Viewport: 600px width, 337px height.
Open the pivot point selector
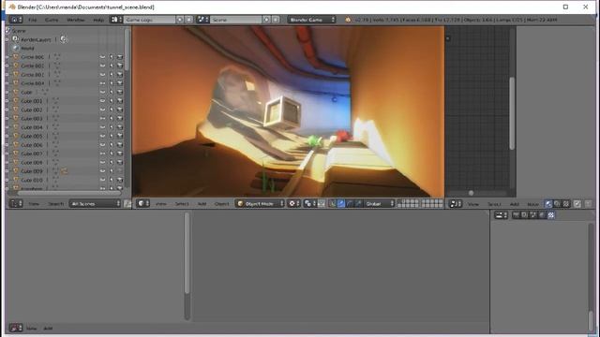click(309, 204)
